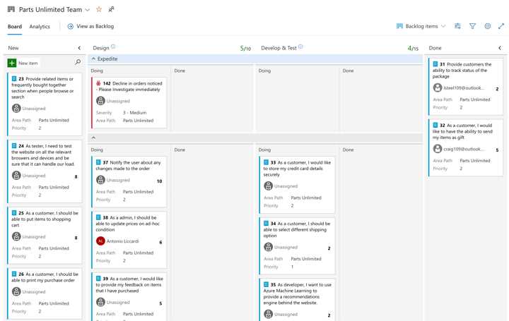Image resolution: width=509 pixels, height=321 pixels.
Task: Open card 37 Notify the user
Action: [128, 165]
